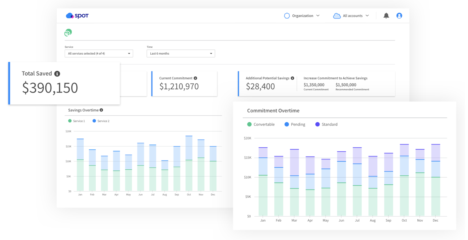Open the user profile avatar
This screenshot has width=468, height=240.
(399, 16)
